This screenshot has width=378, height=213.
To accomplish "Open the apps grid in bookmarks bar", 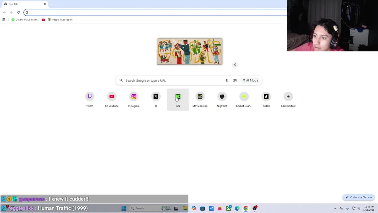I will pos(4,20).
